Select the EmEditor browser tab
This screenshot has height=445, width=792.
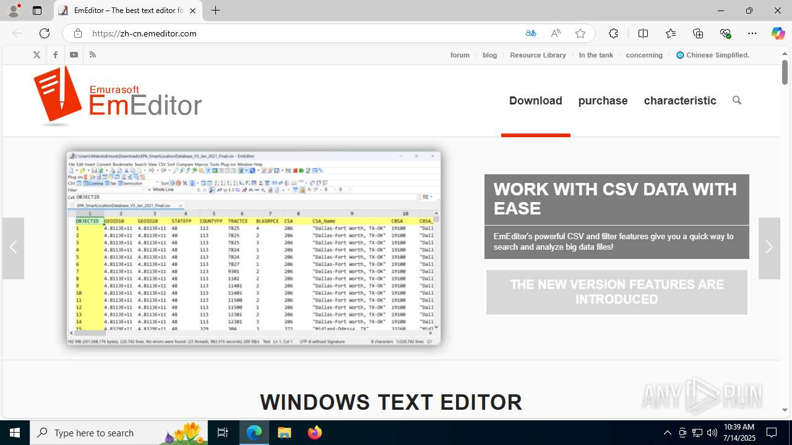[x=128, y=11]
